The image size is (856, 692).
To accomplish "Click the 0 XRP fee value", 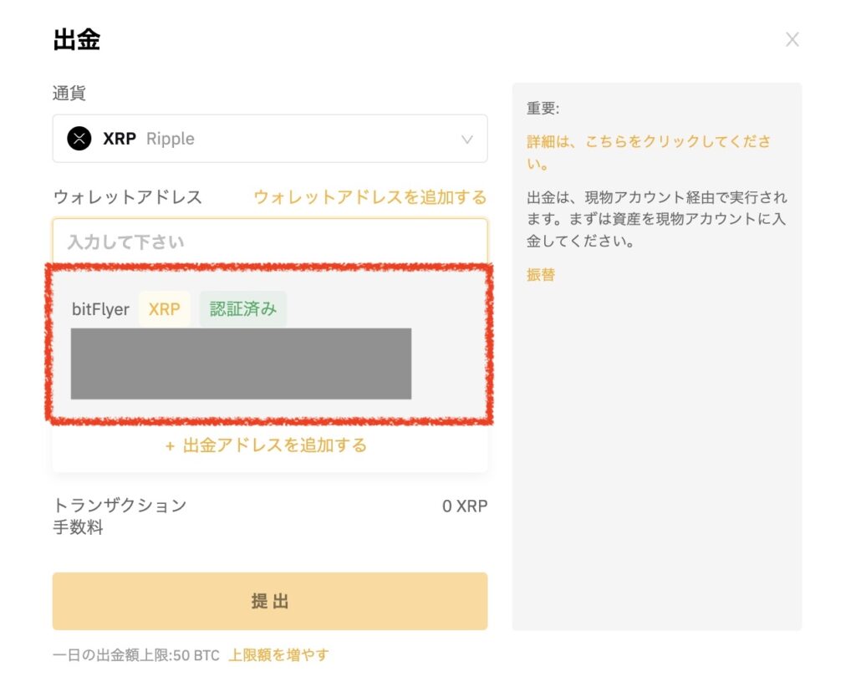I will pos(465,506).
